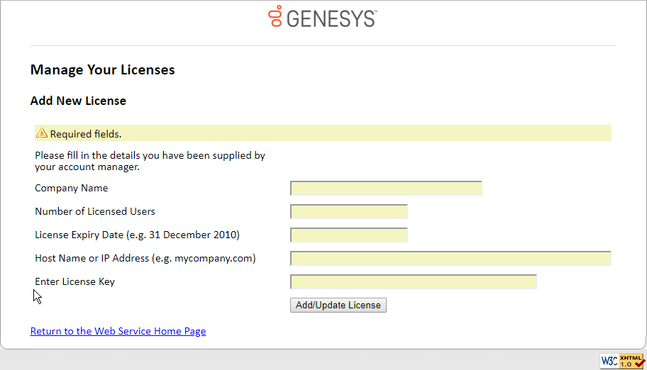Focus the Company Name input field
Viewport: 647px width, 370px height.
386,188
